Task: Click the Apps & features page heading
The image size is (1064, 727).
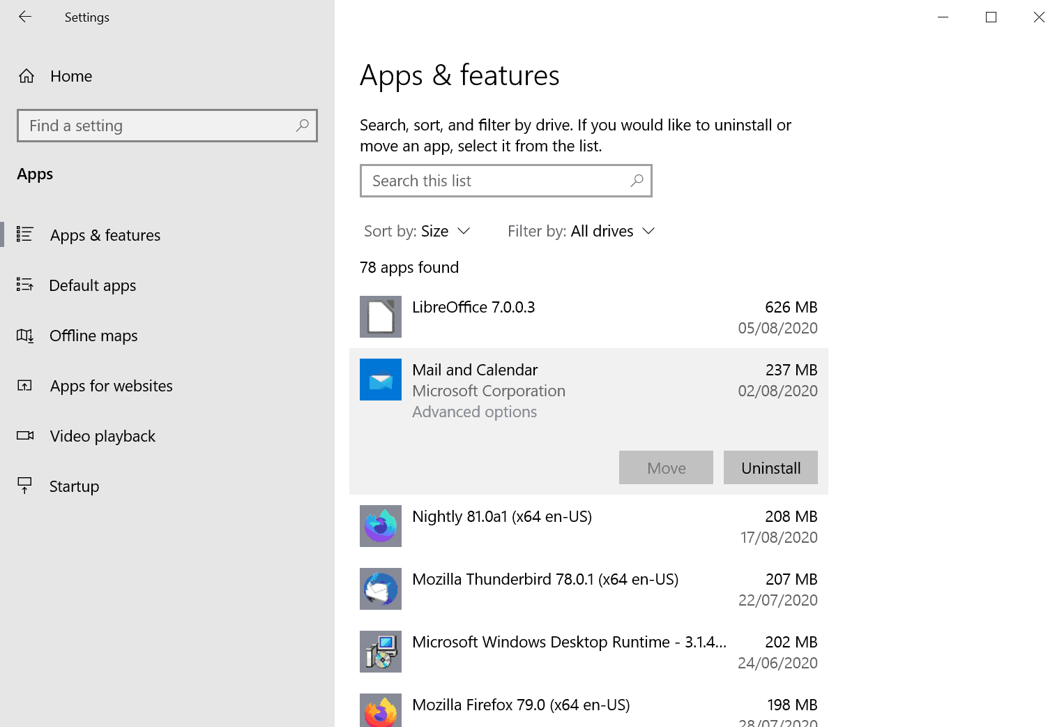Action: click(459, 75)
